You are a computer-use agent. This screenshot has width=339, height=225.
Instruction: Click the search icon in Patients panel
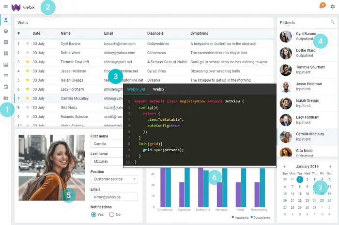coord(332,22)
